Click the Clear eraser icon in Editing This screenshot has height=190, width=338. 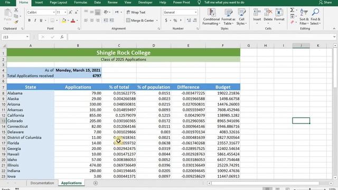292,22
